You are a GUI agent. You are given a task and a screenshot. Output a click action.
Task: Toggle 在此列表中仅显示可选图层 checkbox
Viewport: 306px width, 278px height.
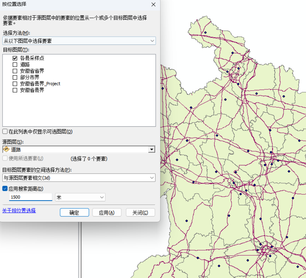[x=5, y=131]
